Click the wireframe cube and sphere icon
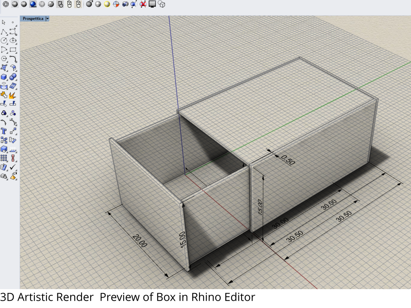The width and height of the screenshot is (411, 308). pyautogui.click(x=162, y=4)
